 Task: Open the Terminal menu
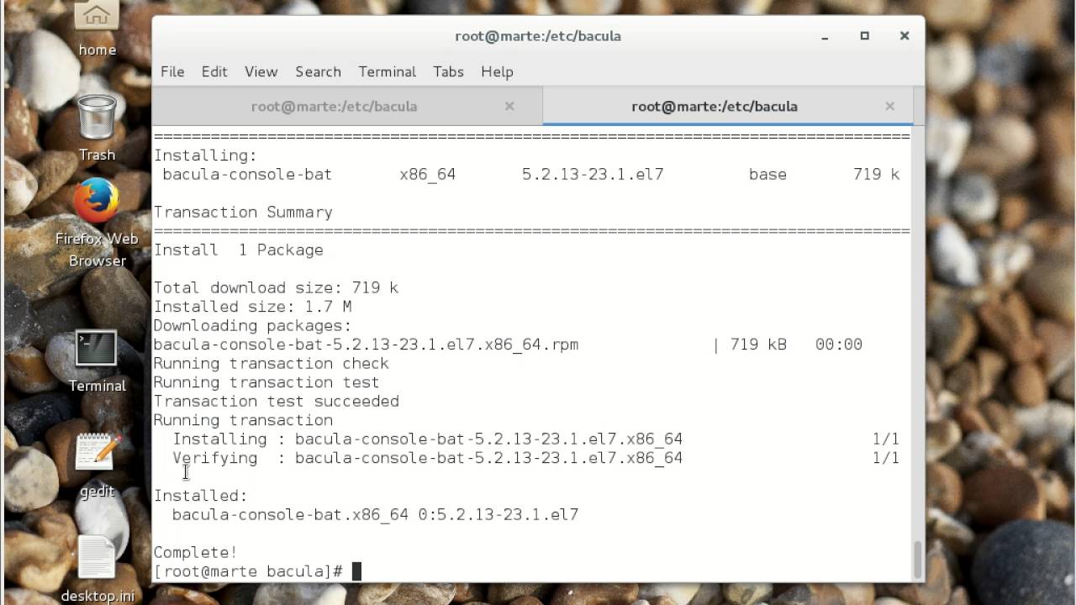coord(387,71)
